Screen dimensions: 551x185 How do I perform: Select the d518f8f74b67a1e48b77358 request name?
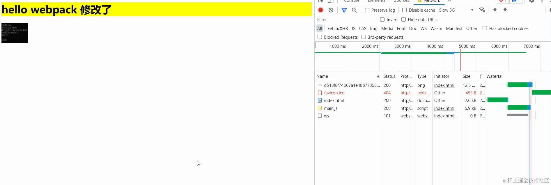point(352,85)
